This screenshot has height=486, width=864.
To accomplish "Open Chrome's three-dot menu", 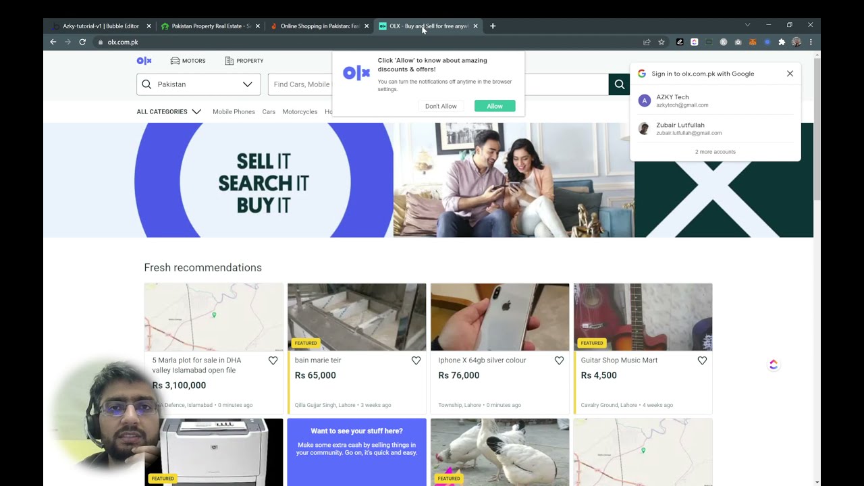I will (811, 42).
